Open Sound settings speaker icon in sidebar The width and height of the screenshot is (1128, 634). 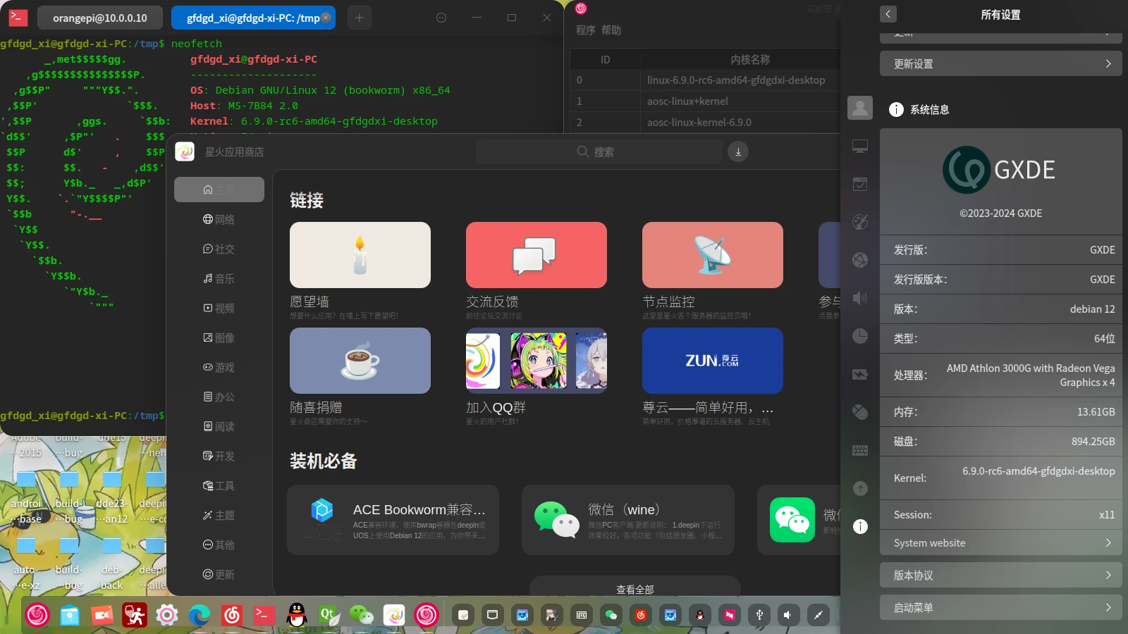pyautogui.click(x=860, y=298)
